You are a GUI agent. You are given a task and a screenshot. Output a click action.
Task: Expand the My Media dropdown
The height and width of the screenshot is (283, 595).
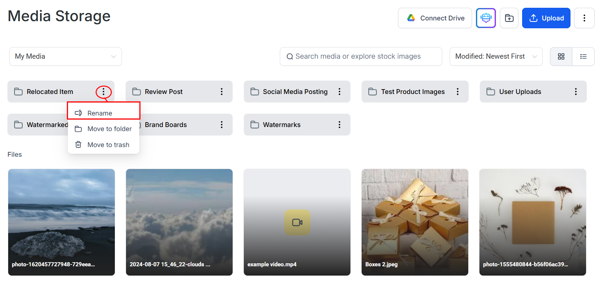tap(65, 56)
